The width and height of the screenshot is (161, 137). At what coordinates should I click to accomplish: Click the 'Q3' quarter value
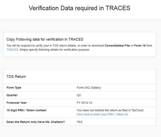pos(79,95)
